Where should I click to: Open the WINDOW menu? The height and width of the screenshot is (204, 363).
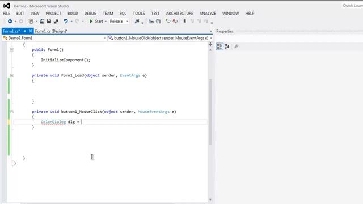click(231, 14)
